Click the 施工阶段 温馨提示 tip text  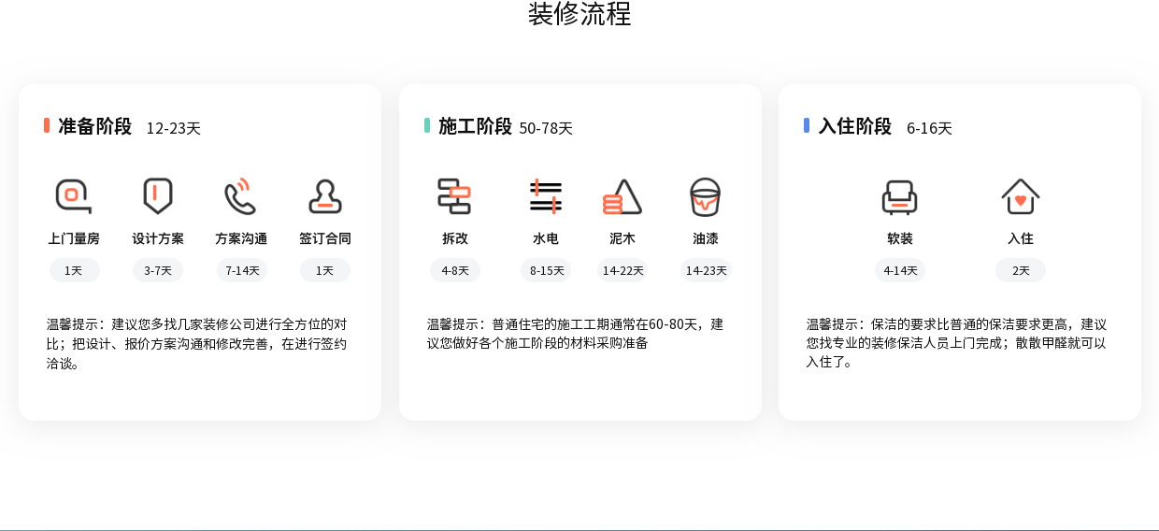pyautogui.click(x=575, y=334)
